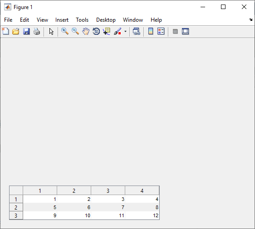Enable the Pan hand tool

(86, 31)
